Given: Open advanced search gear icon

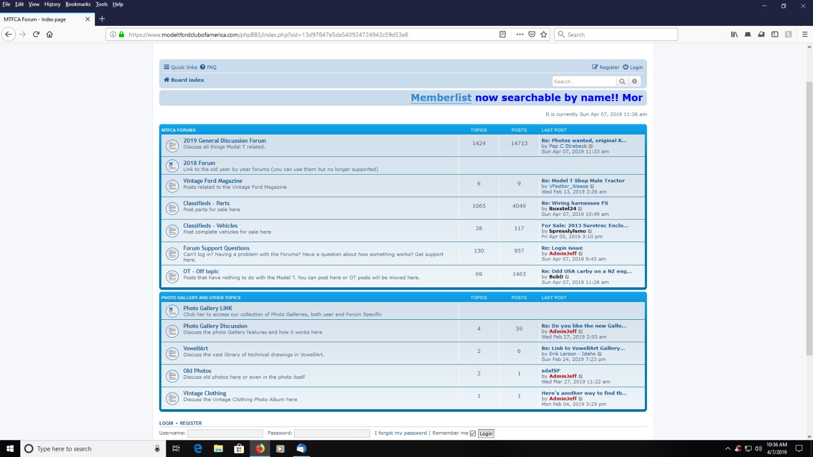Looking at the screenshot, I should 634,81.
